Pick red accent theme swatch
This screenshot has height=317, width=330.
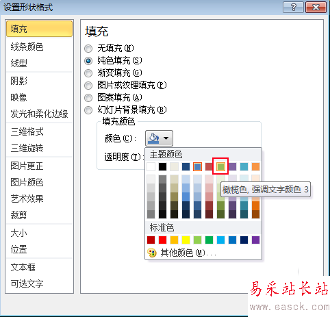(209, 166)
